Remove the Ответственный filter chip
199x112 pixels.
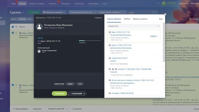[x=95, y=12]
